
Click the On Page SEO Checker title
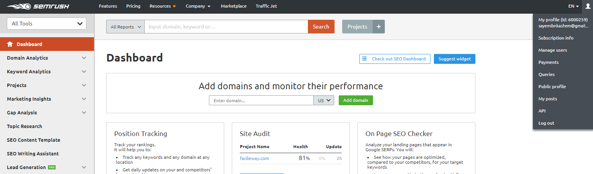399,134
